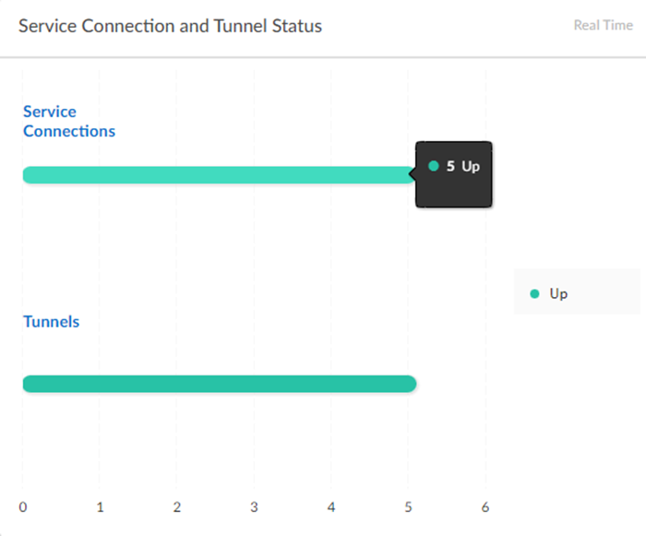Click the number 5 in the tooltip
This screenshot has height=536, width=646.
[450, 167]
